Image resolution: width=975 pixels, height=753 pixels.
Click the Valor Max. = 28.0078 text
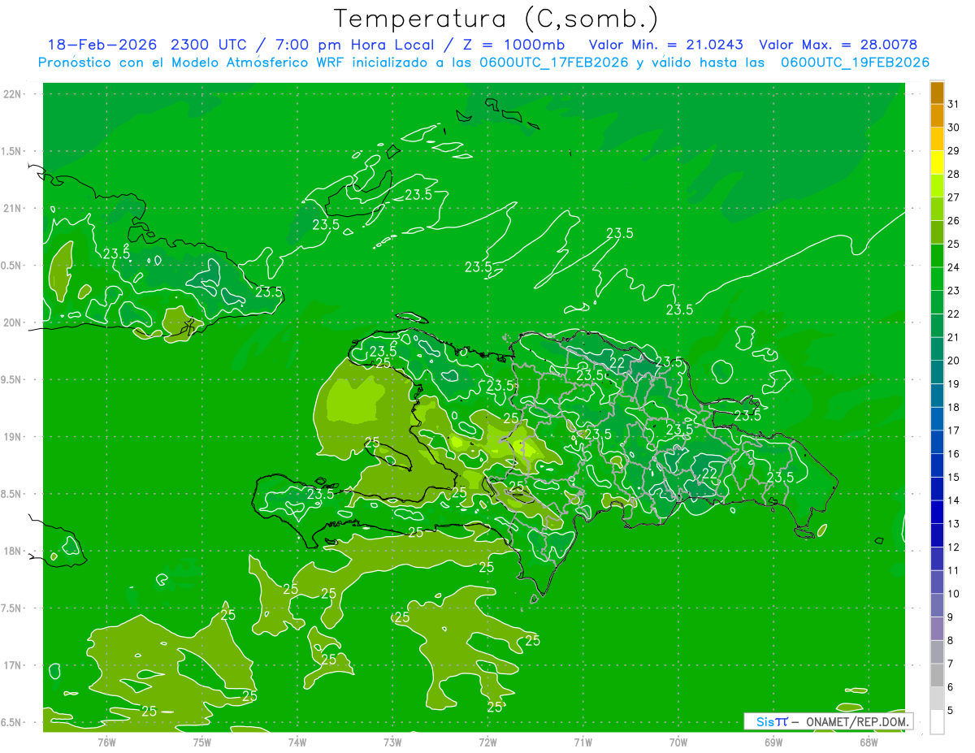[x=838, y=45]
